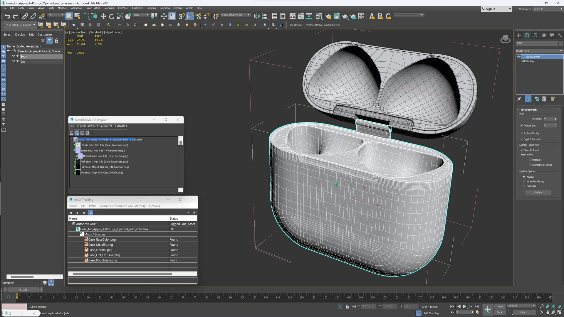
Task: Enable separate by Materials checkbox
Action: click(x=530, y=160)
